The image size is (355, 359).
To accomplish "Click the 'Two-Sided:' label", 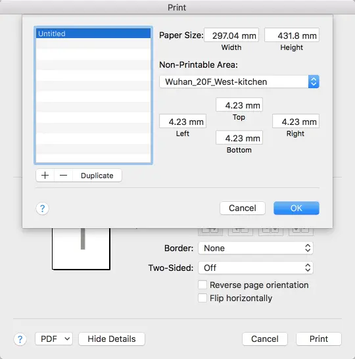I will point(171,268).
